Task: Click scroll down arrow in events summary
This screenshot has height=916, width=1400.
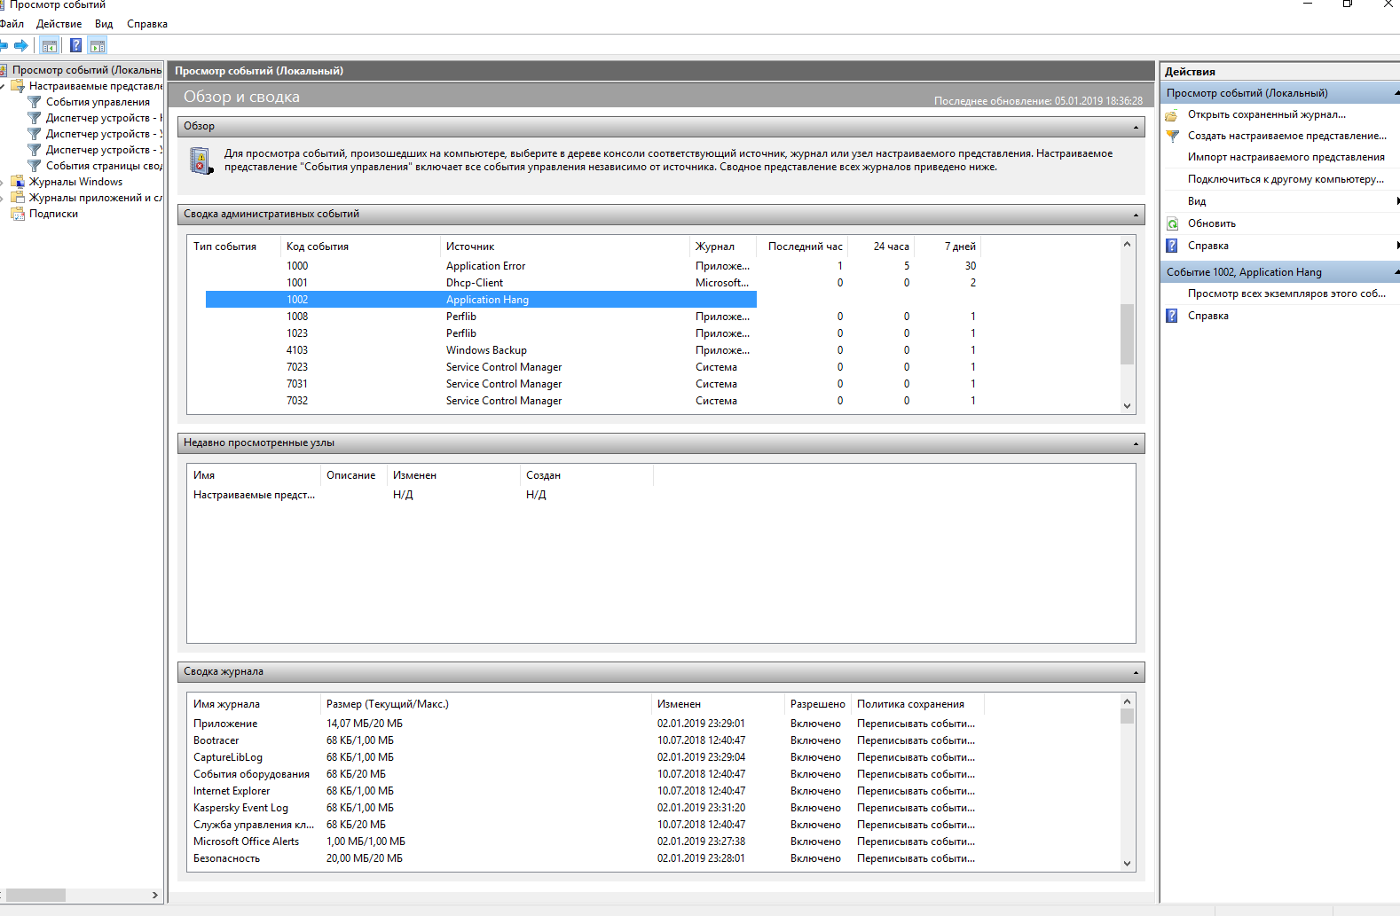Action: 1127,406
